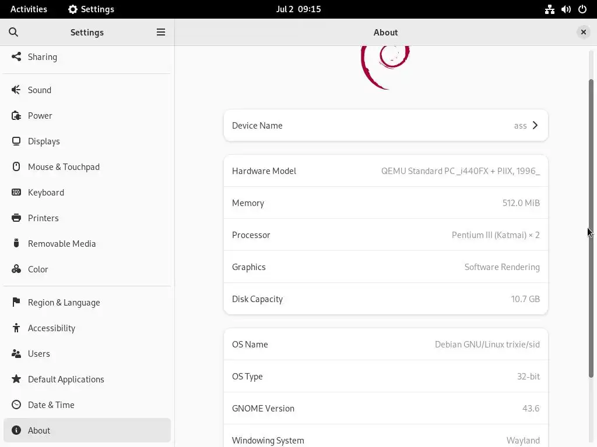Screen dimensions: 597x447
Task: Open Users settings panel
Action: pos(87,353)
